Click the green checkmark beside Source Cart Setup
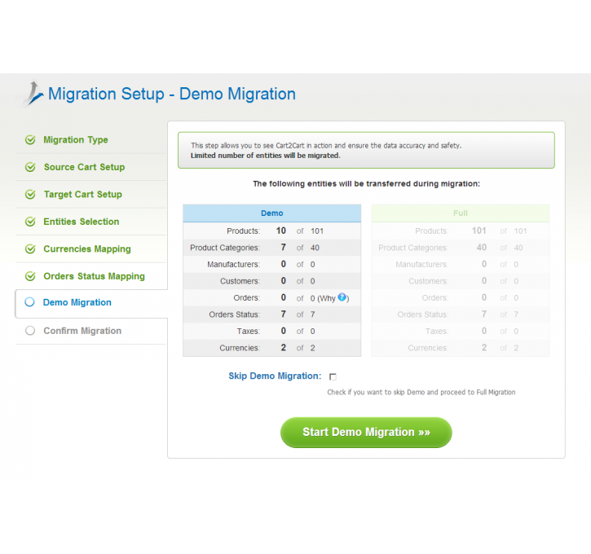 tap(30, 167)
